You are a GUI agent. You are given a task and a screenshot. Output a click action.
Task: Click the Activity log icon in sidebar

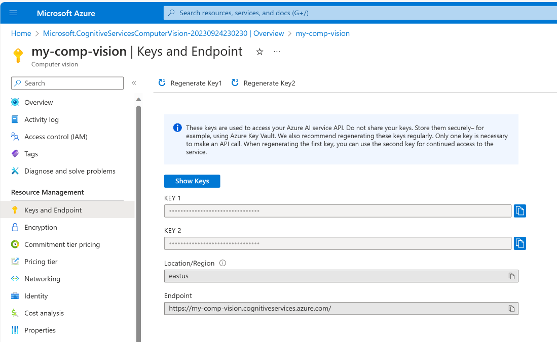pyautogui.click(x=15, y=119)
